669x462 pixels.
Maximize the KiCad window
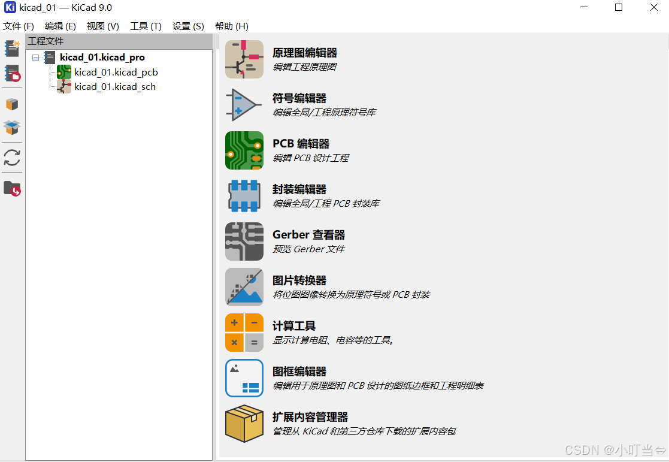pyautogui.click(x=619, y=8)
